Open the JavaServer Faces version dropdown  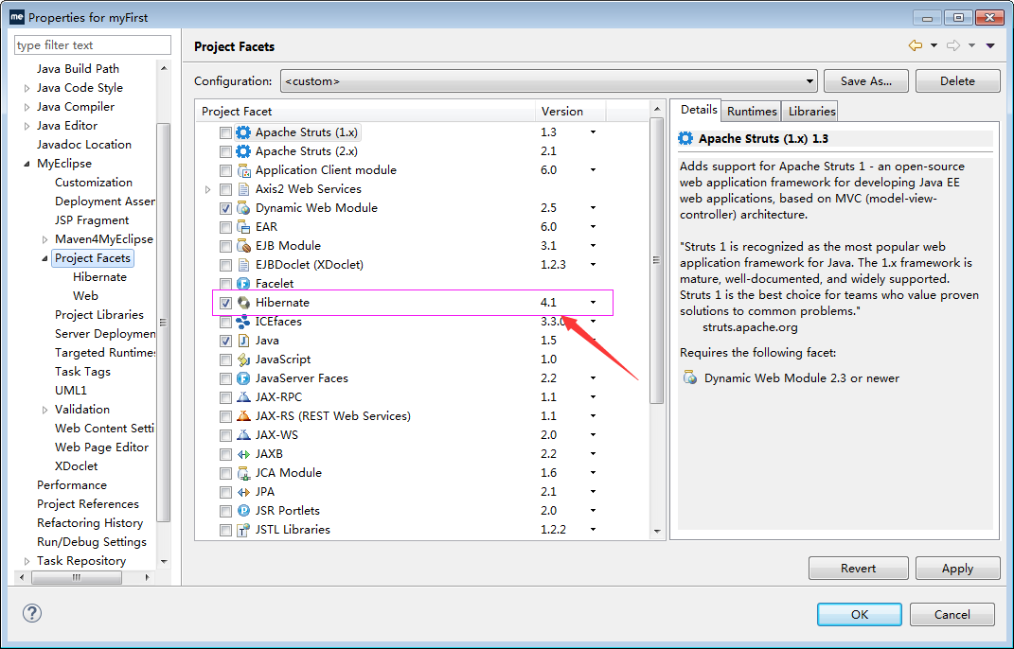coord(593,378)
